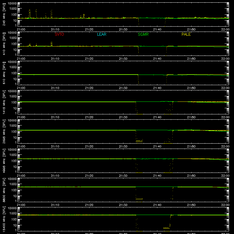This screenshot has height=234, width=234.
Task: Select the '410 MHz [SFU]' axis title
Action: point(4,44)
